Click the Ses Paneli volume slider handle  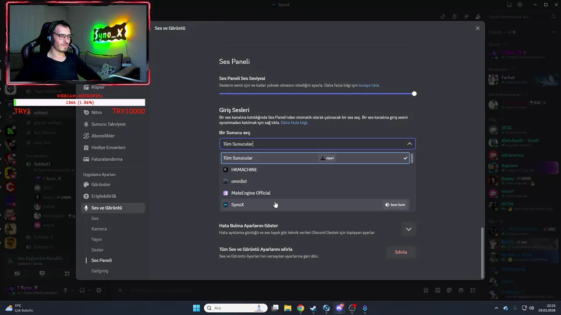tap(414, 94)
